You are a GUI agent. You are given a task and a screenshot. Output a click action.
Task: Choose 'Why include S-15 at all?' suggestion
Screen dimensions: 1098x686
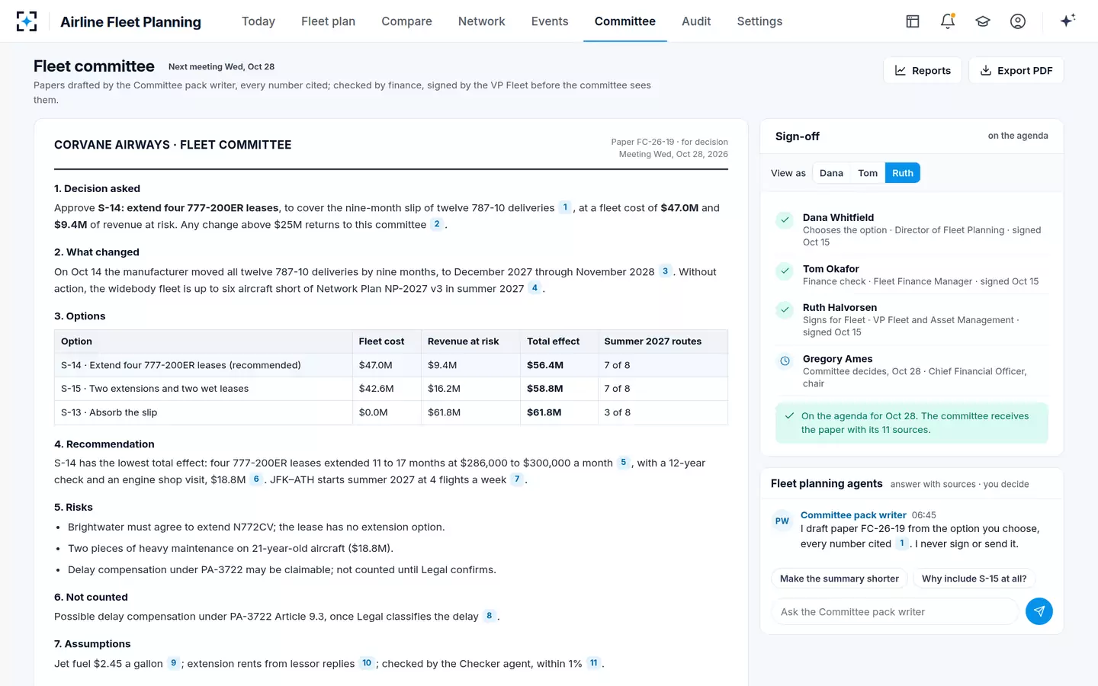(974, 579)
